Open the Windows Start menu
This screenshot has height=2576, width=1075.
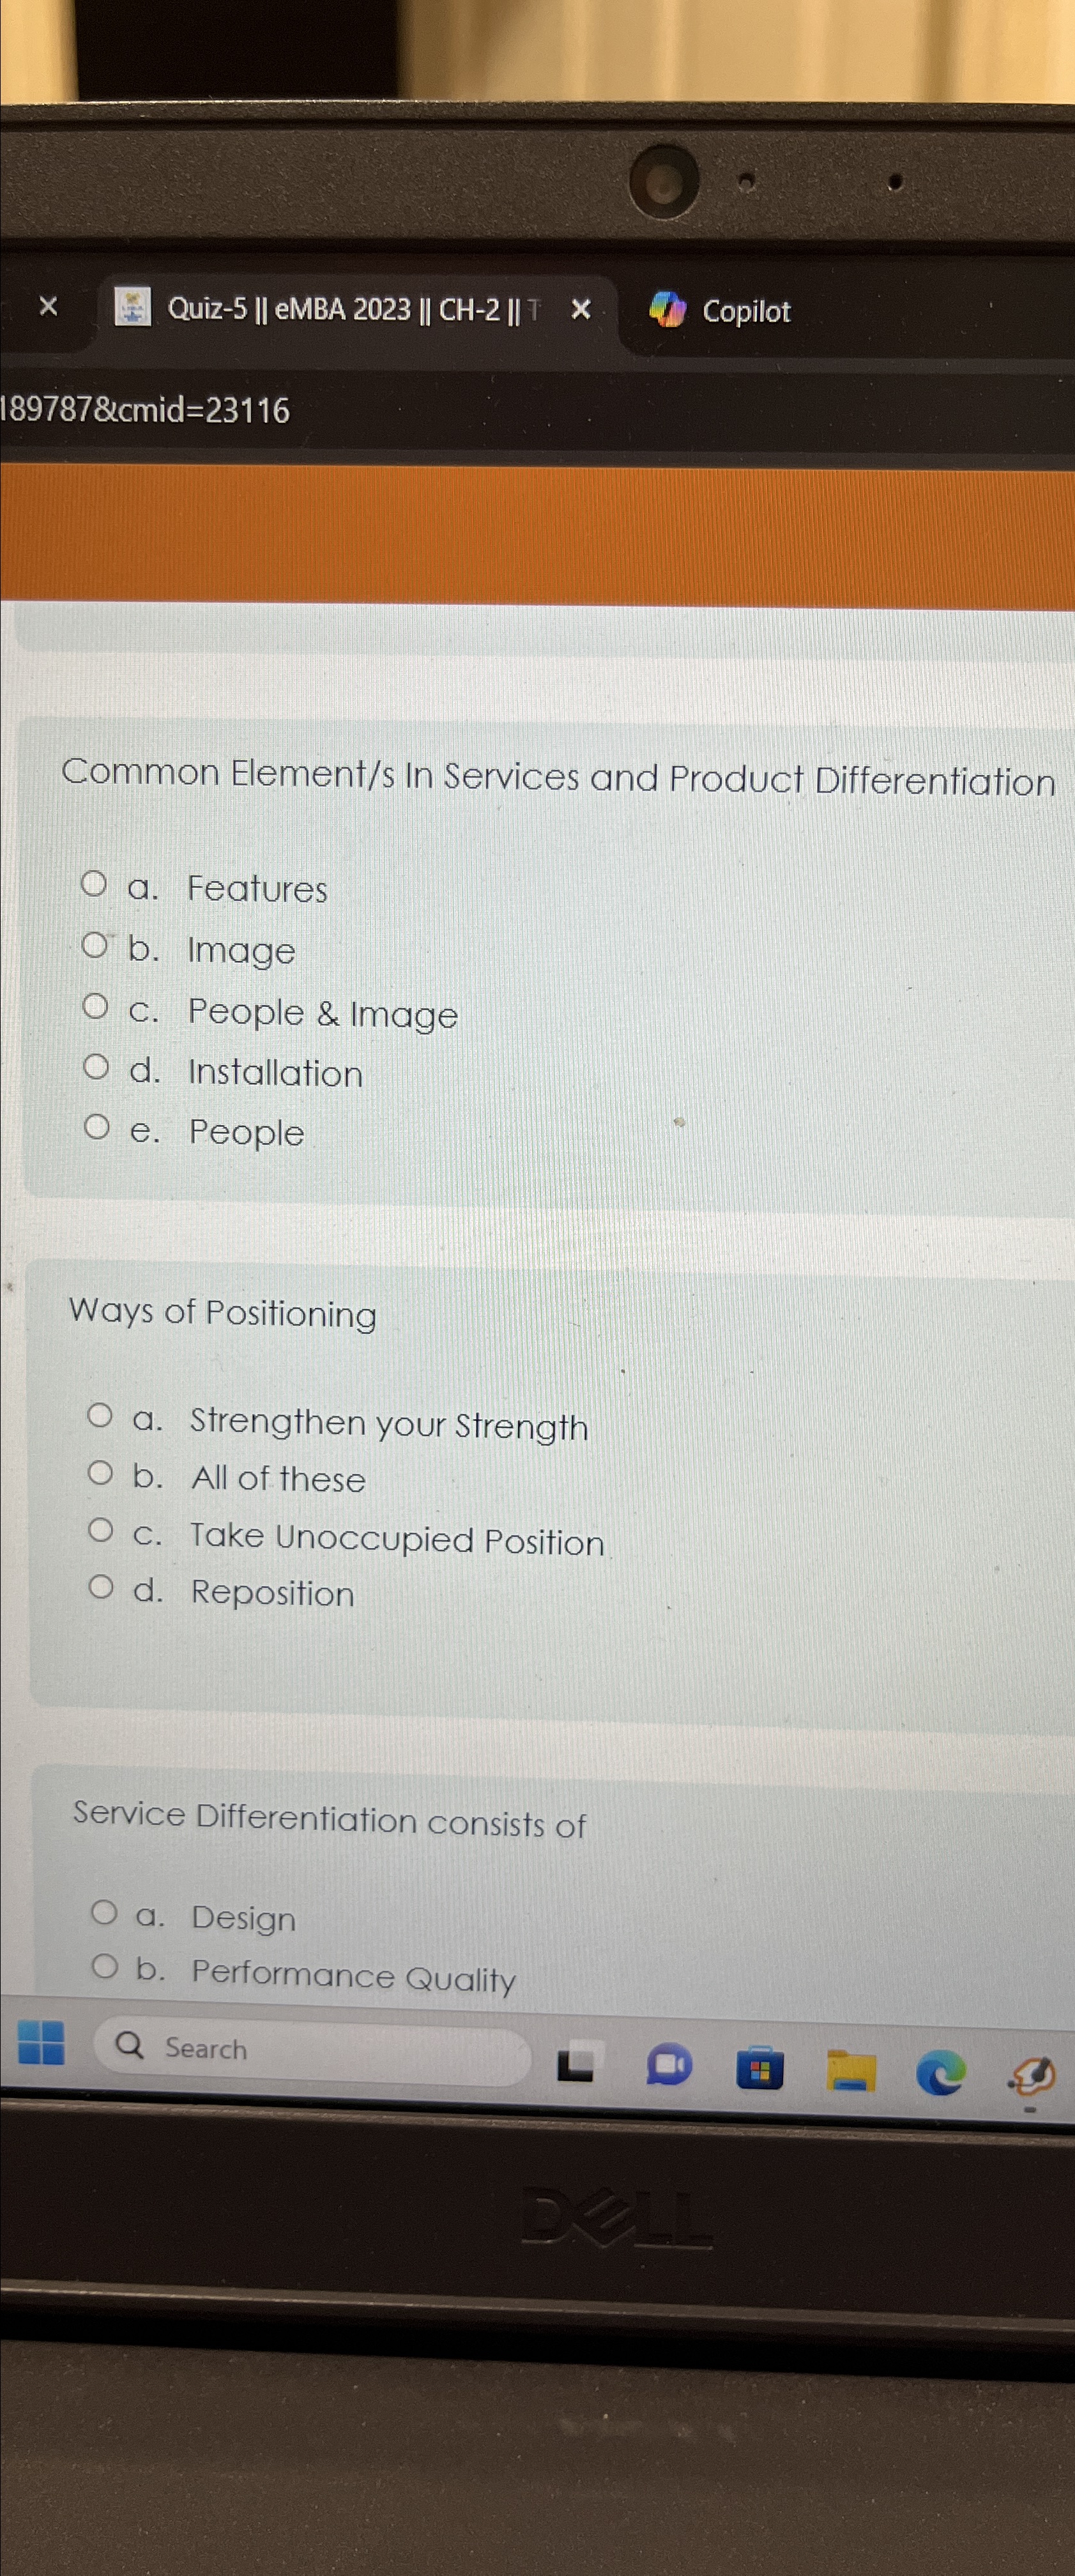click(40, 2045)
